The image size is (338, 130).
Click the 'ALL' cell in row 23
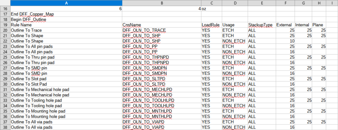[x=262, y=46]
